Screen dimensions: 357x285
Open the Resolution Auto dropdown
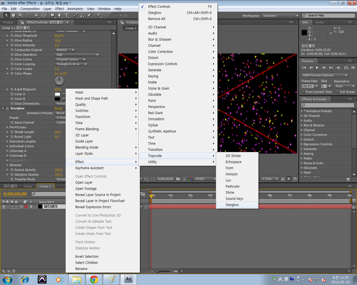345,86
